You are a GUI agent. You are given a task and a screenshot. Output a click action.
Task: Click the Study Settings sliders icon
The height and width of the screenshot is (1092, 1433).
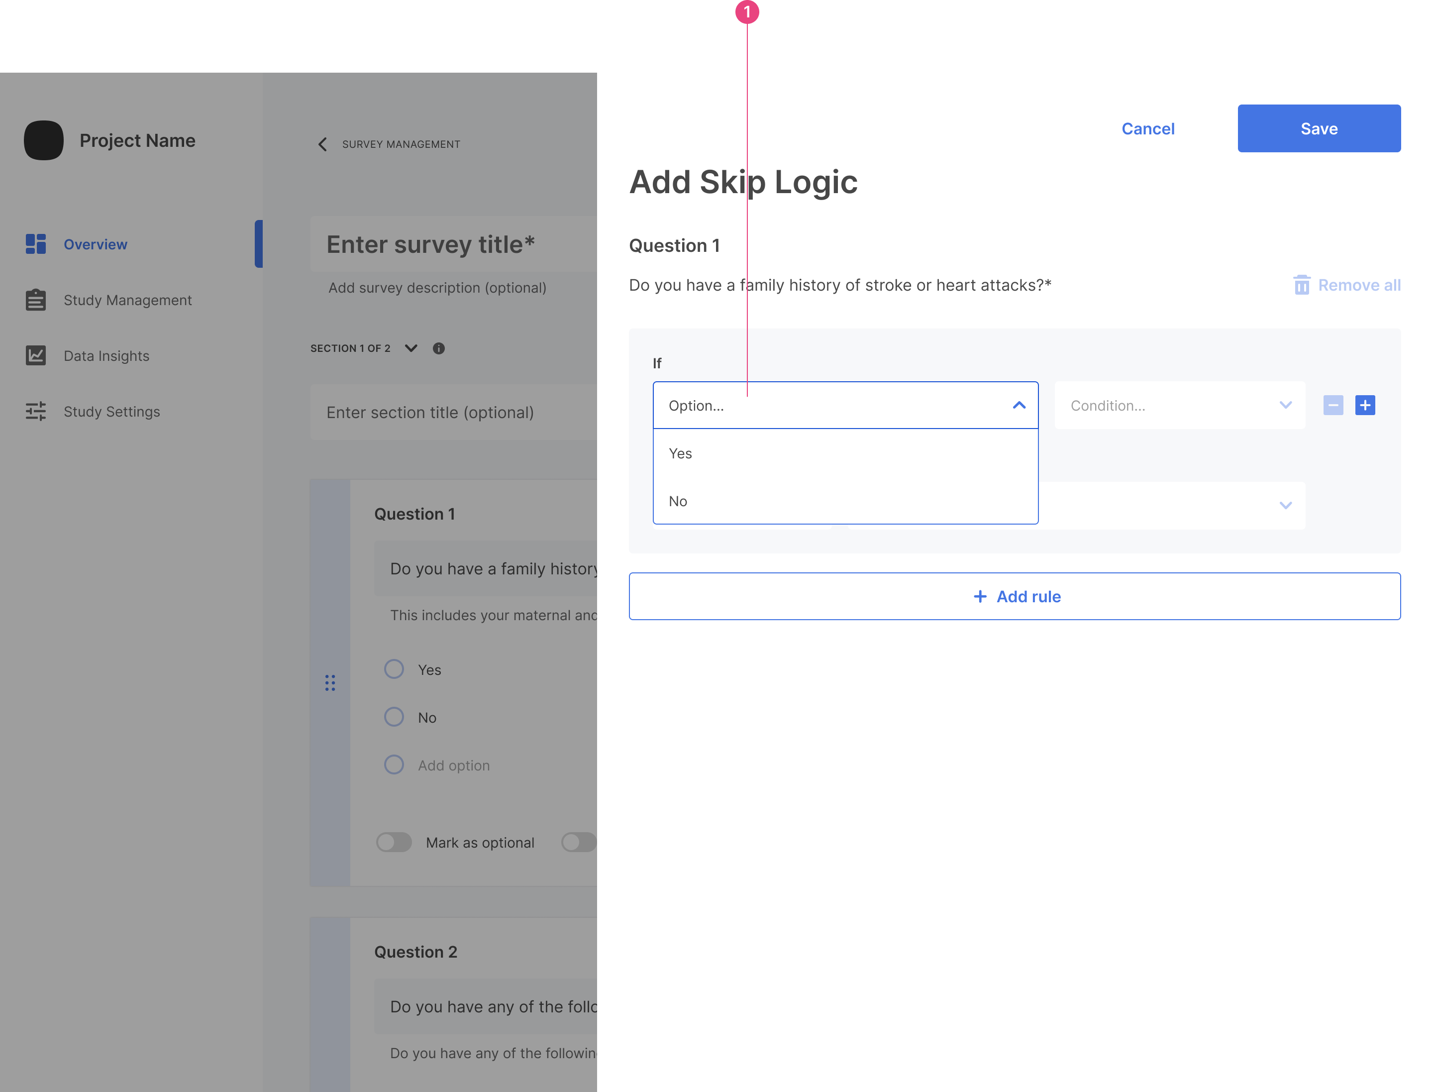point(36,412)
